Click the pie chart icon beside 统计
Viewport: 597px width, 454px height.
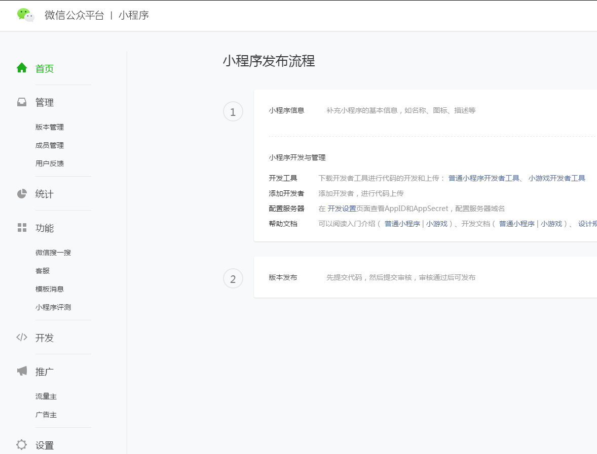point(22,194)
